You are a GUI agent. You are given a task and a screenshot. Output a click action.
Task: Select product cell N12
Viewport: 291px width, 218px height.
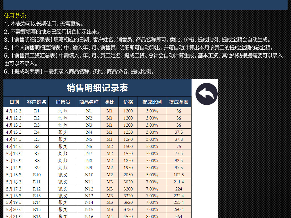(x=89, y=189)
